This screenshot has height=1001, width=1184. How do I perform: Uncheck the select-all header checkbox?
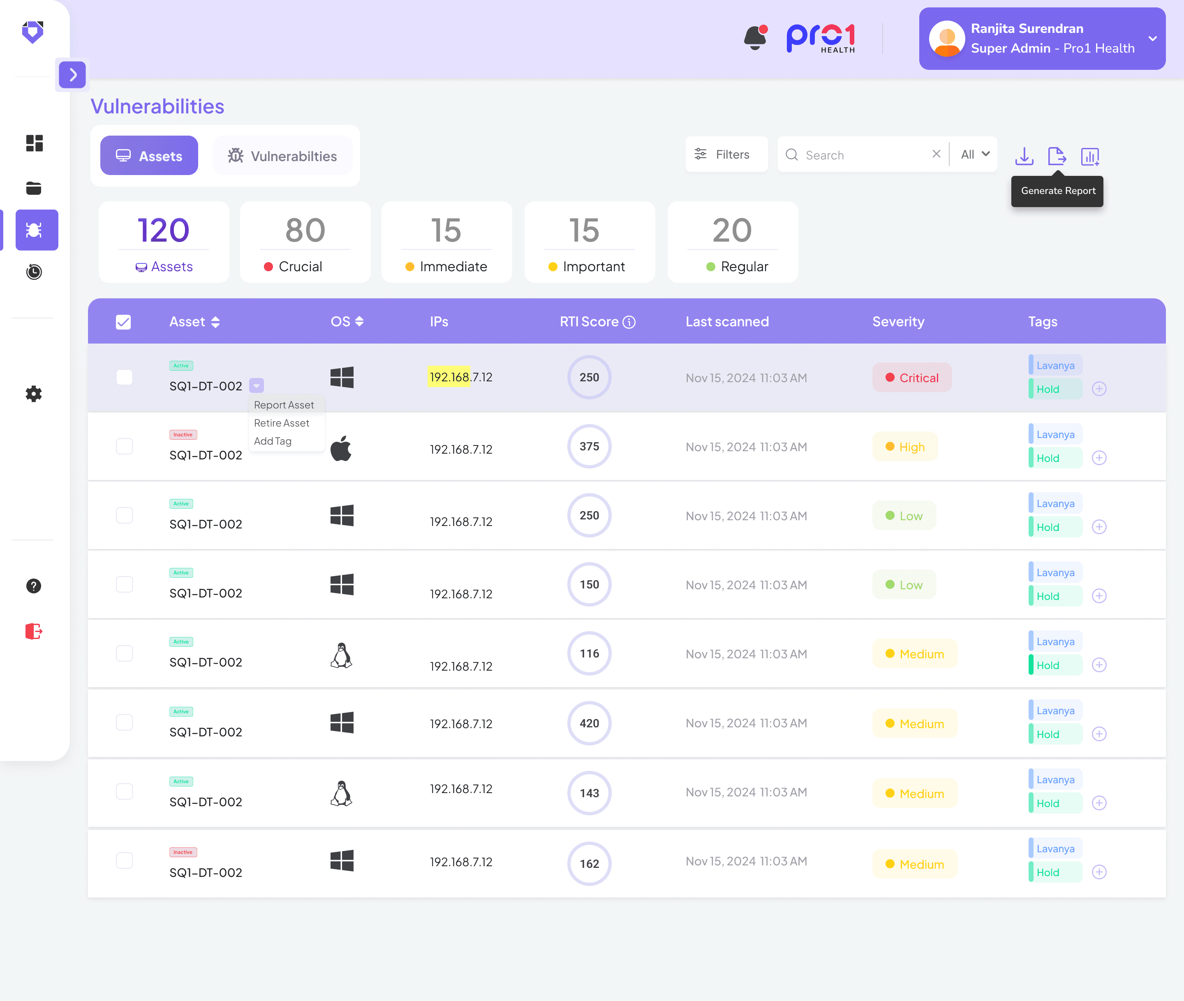pos(123,322)
